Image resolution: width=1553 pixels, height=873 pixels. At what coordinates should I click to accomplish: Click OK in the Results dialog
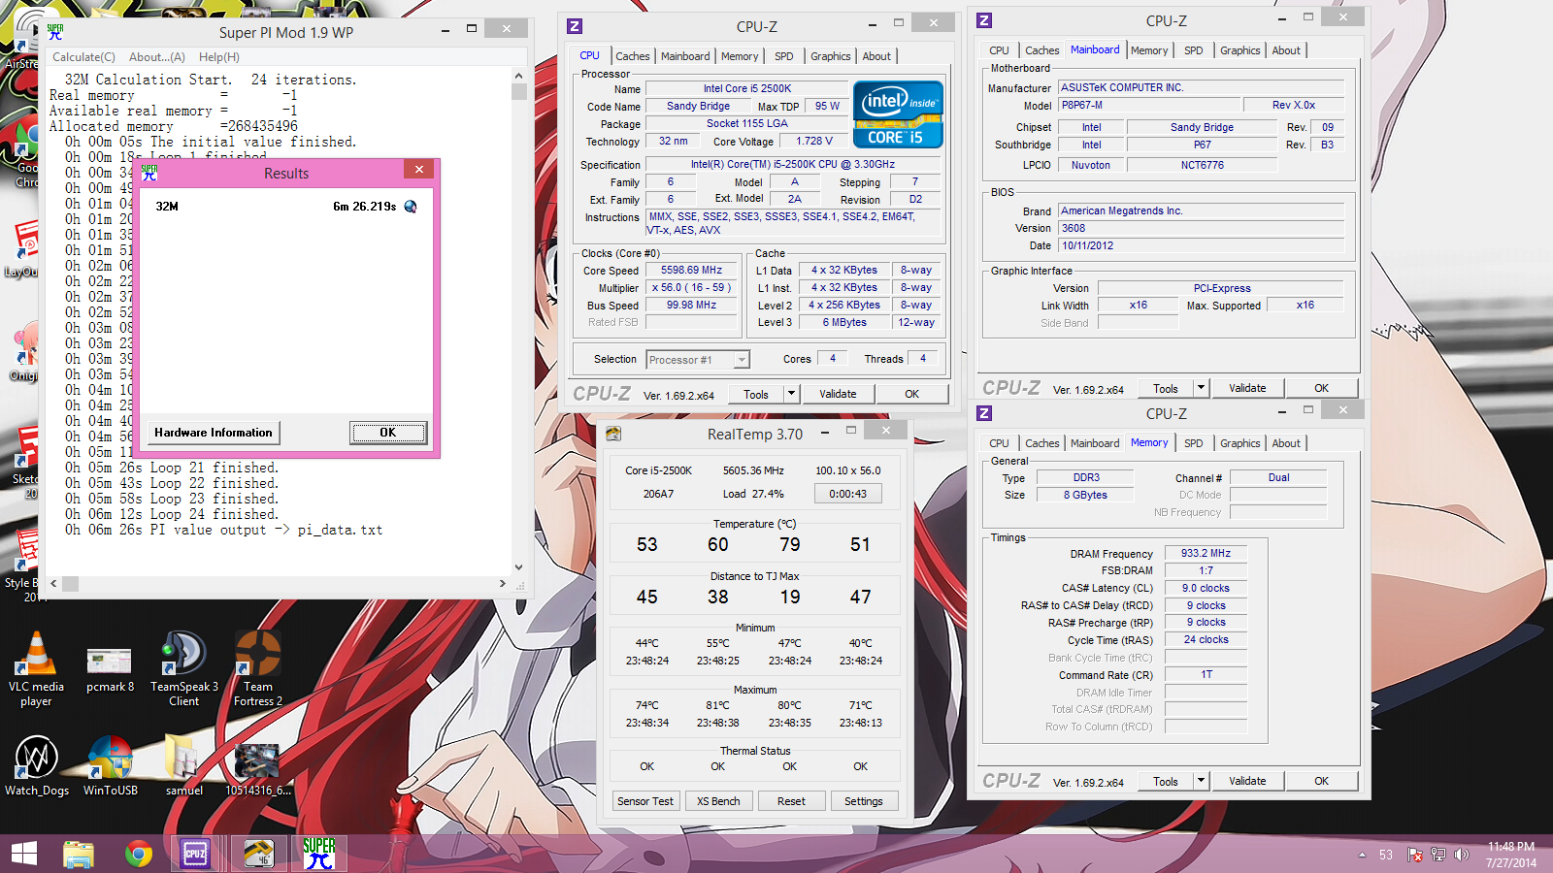[x=388, y=433]
